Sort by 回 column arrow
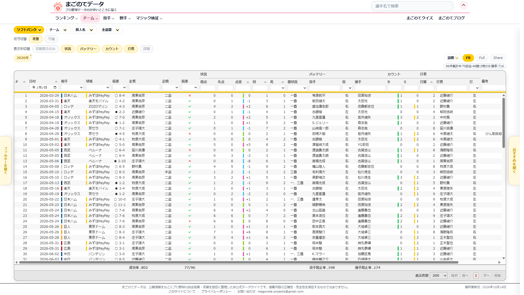Image resolution: width=524 pixels, height=295 pixels. coord(265,82)
